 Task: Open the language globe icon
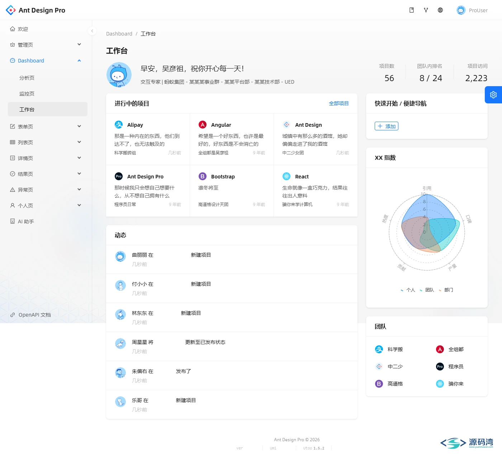[x=440, y=10]
